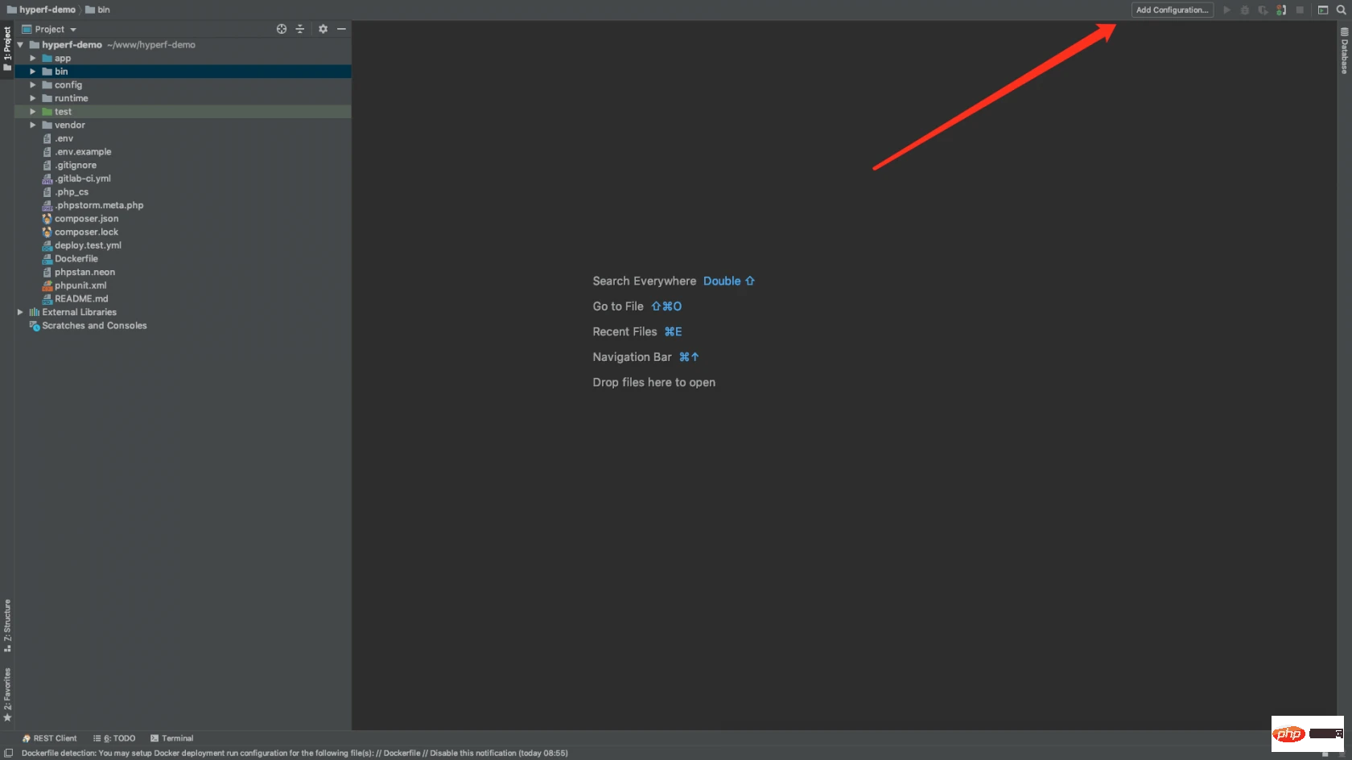
Task: Open the Project view dropdown
Action: tap(55, 29)
